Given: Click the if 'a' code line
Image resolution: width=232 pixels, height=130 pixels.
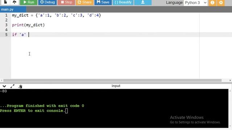Looking at the screenshot, I should coord(19,35).
